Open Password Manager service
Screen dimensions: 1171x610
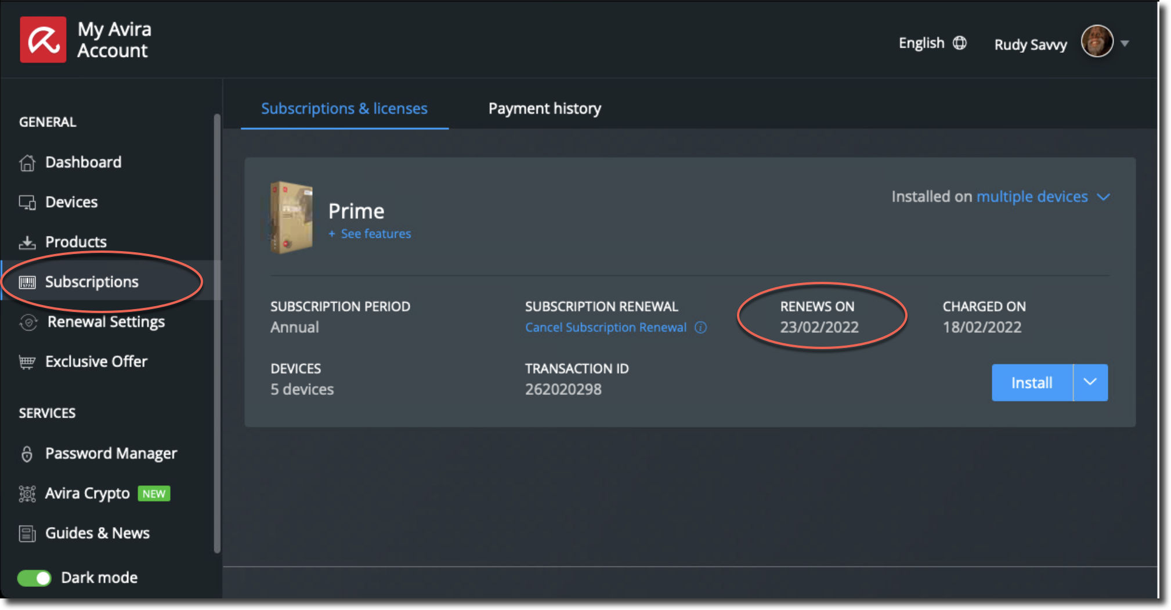pos(111,453)
